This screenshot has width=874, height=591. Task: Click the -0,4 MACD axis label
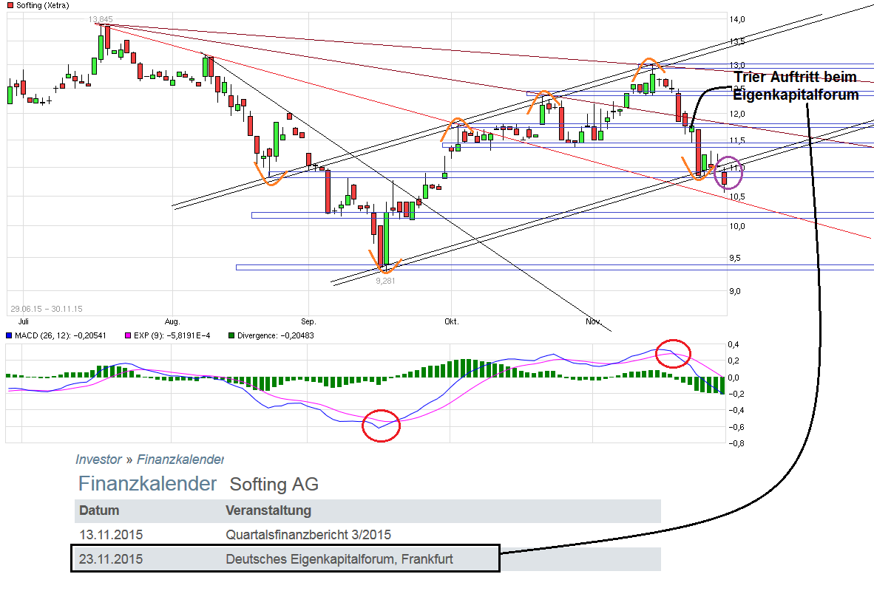point(736,410)
